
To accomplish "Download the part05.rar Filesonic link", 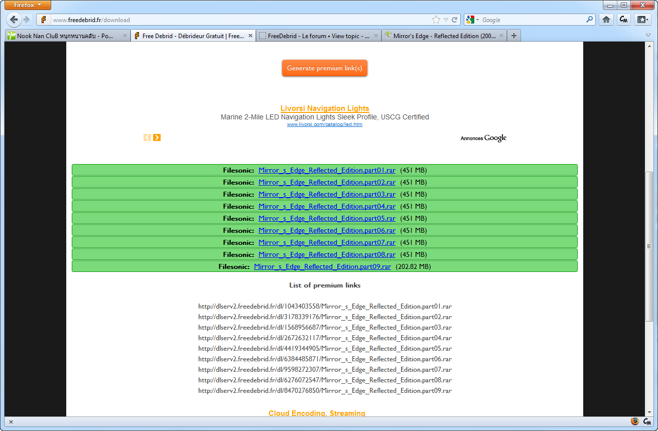I will [327, 218].
